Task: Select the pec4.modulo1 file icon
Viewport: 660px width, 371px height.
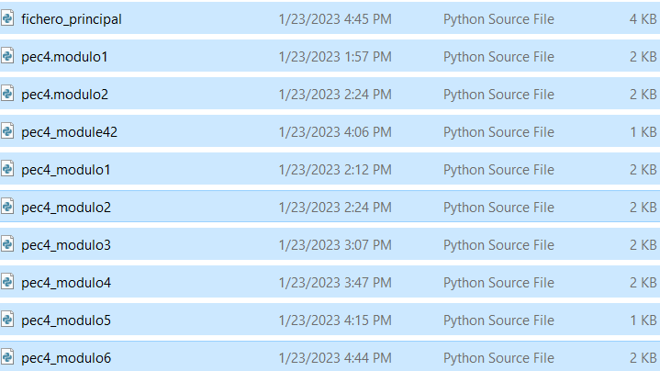Action: 7,56
